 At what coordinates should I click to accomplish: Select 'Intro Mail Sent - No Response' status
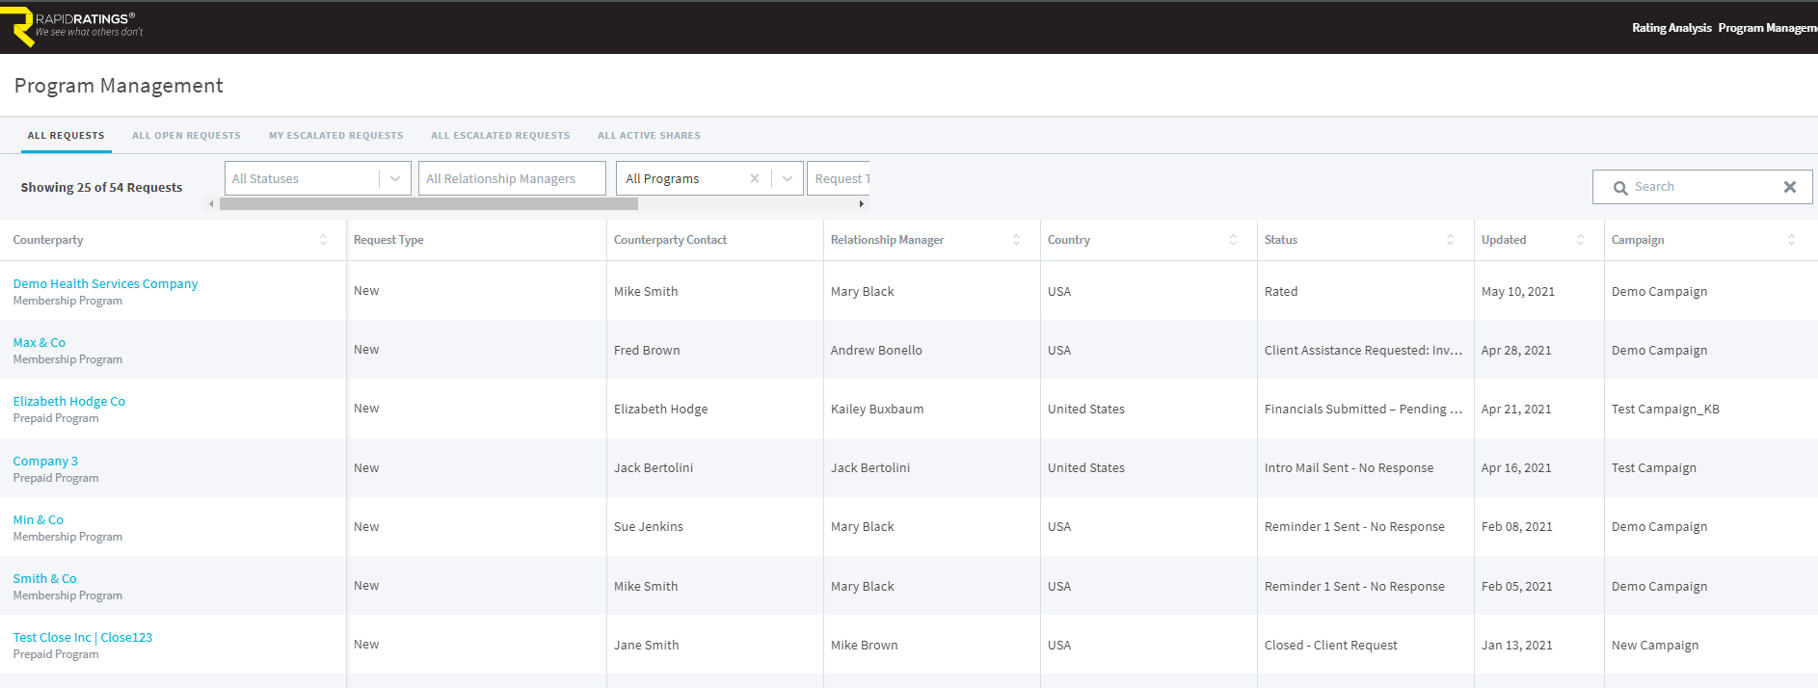pyautogui.click(x=1349, y=468)
